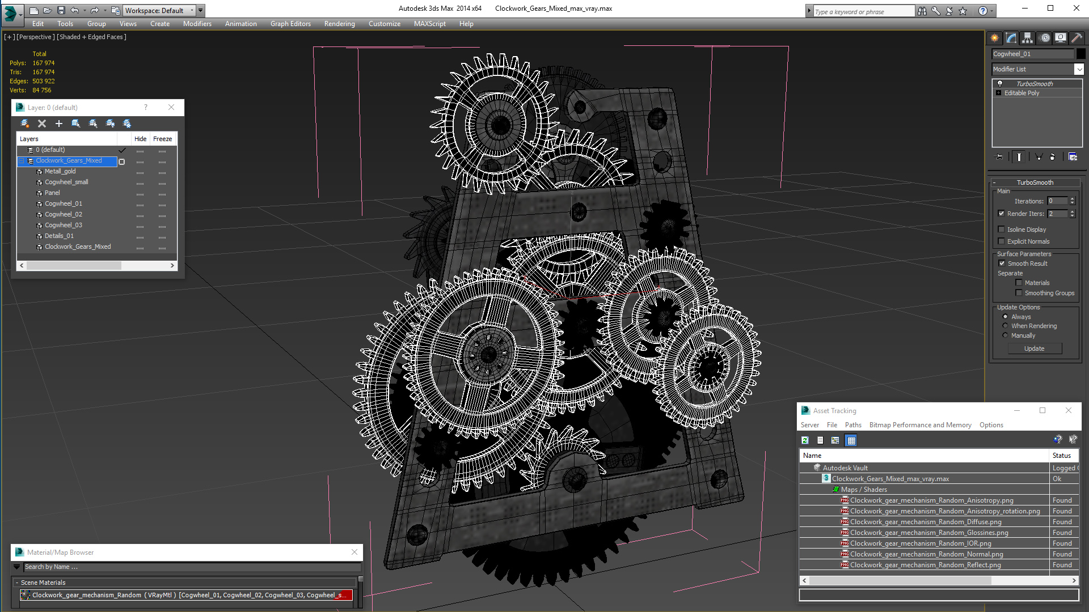Enable Explicit Normals checkbox
The width and height of the screenshot is (1089, 612).
click(x=1002, y=241)
